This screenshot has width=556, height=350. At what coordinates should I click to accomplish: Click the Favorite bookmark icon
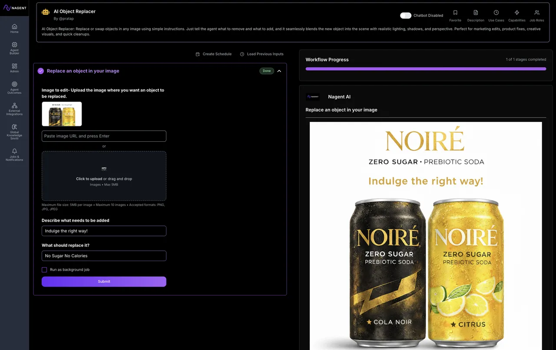tap(455, 13)
